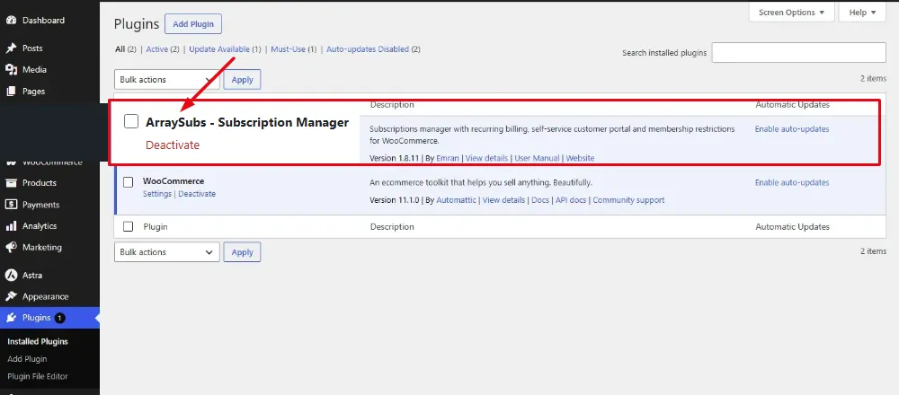899x395 pixels.
Task: Focus the Search installed plugins field
Action: pos(798,53)
